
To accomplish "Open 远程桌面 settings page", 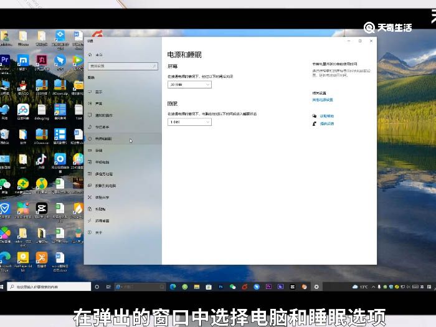I will pyautogui.click(x=102, y=220).
